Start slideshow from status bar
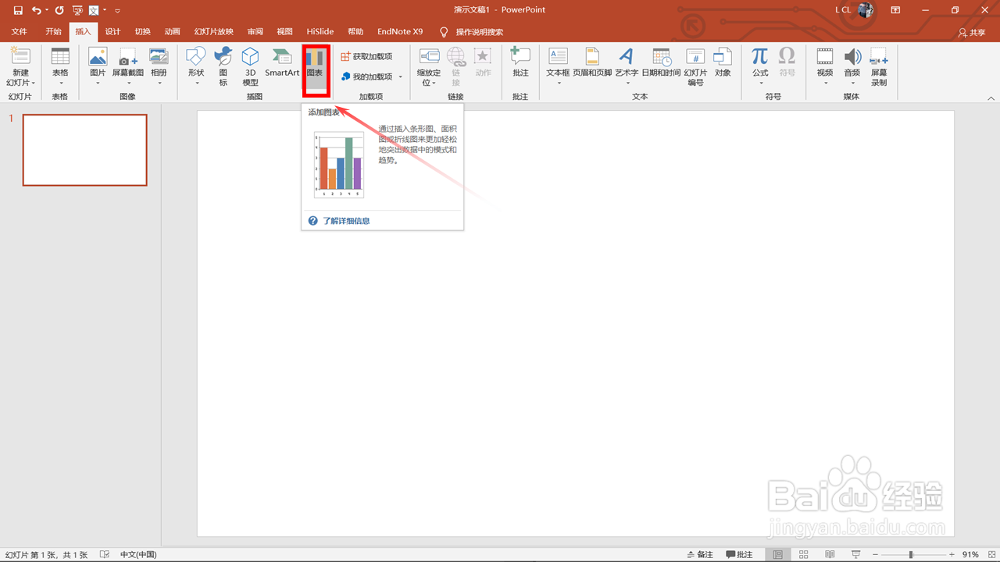This screenshot has height=562, width=1000. pyautogui.click(x=856, y=554)
